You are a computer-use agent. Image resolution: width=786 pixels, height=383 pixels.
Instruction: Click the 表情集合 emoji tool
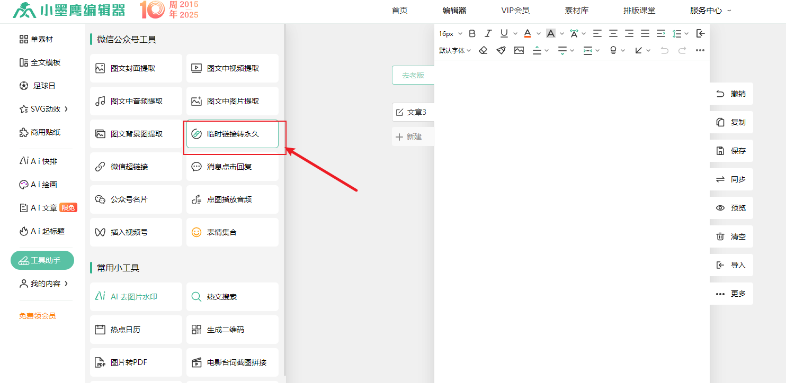coord(232,232)
